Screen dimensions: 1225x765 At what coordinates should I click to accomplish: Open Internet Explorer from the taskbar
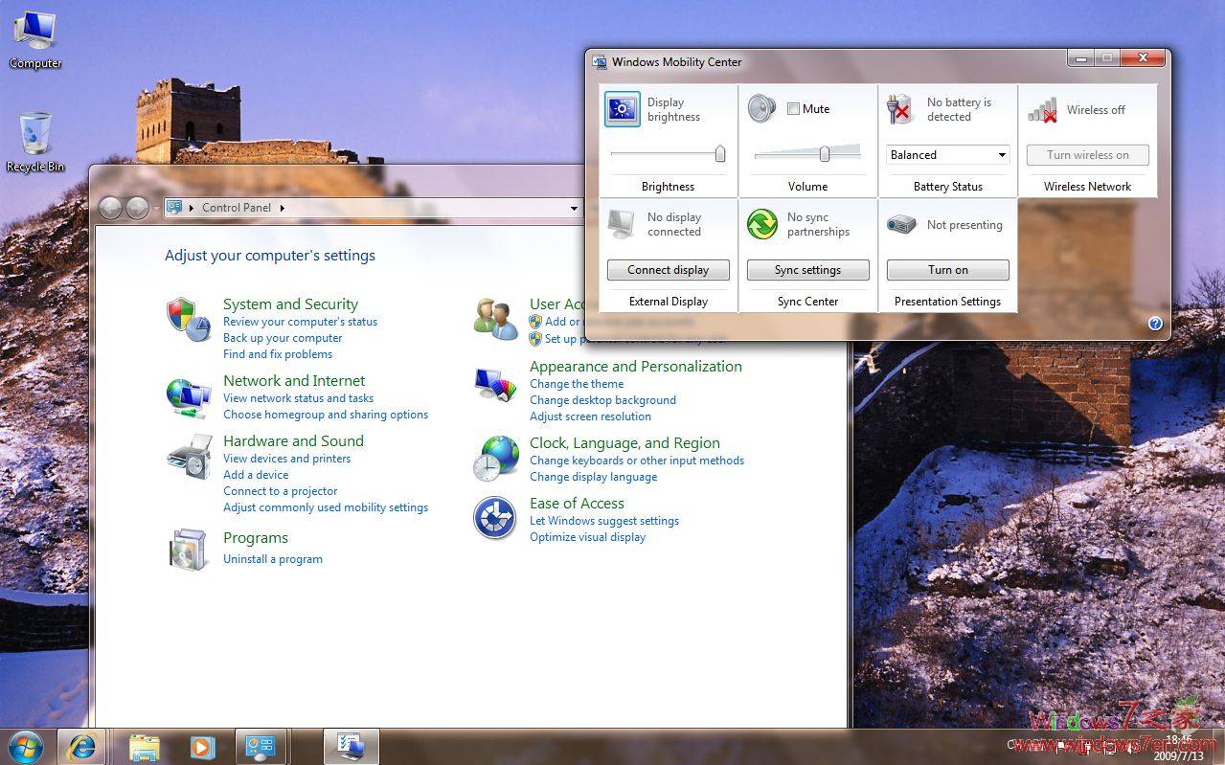click(x=82, y=747)
